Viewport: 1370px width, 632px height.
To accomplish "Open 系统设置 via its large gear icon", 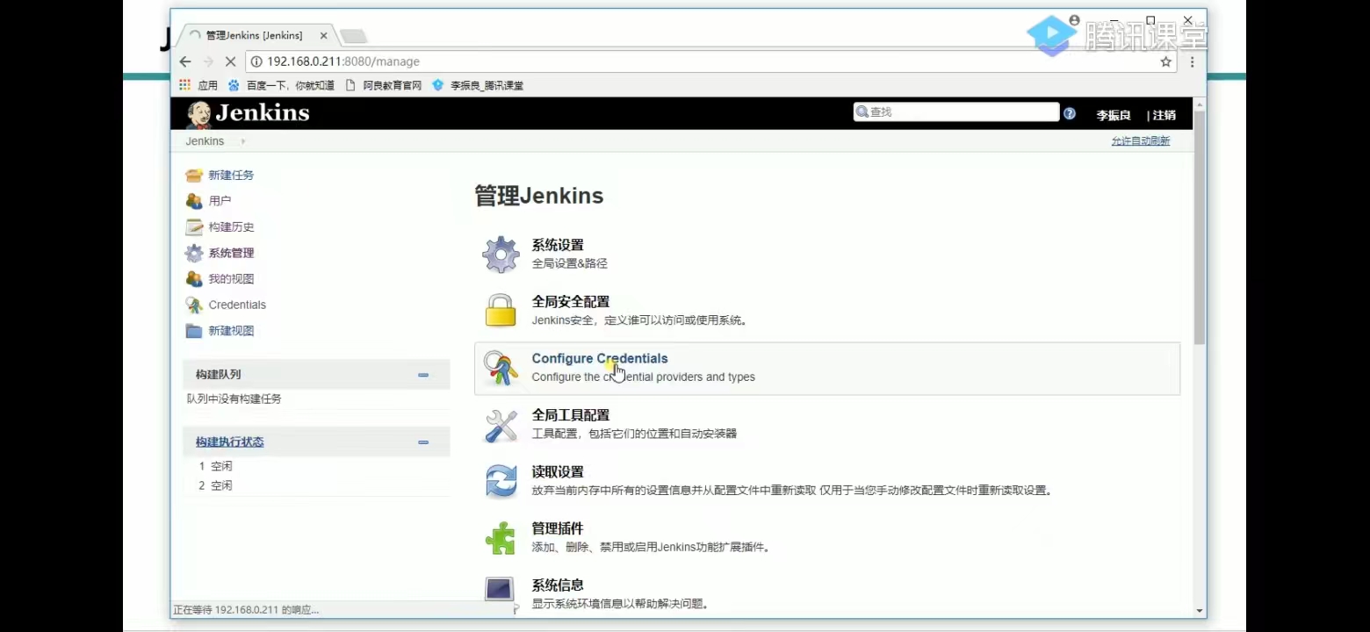I will 501,255.
